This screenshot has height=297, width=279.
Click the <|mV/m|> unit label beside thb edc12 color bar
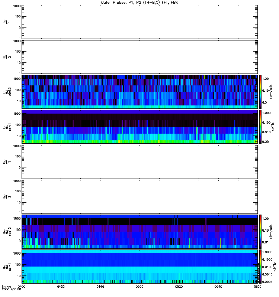point(271,92)
